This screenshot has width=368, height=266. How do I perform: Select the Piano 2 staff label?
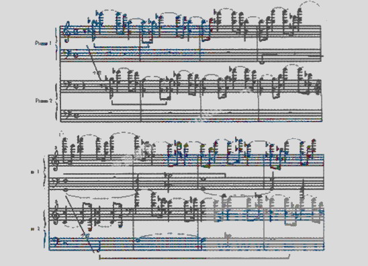pyautogui.click(x=44, y=101)
